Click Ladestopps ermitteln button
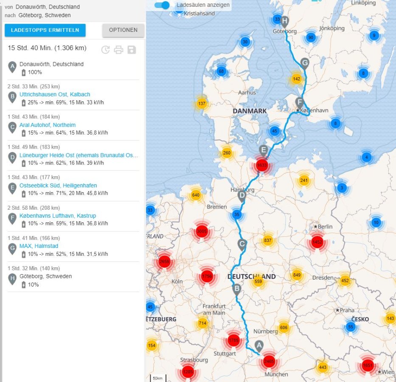This screenshot has height=382, width=396. point(45,30)
